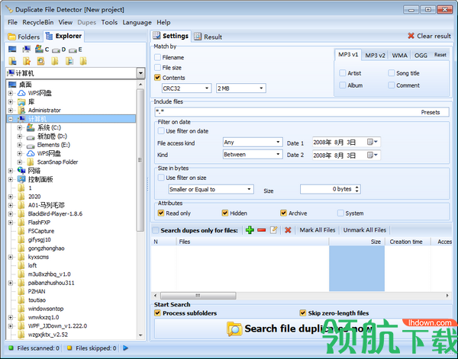Open the RecycleBin menu
This screenshot has height=359, width=458.
pyautogui.click(x=38, y=22)
